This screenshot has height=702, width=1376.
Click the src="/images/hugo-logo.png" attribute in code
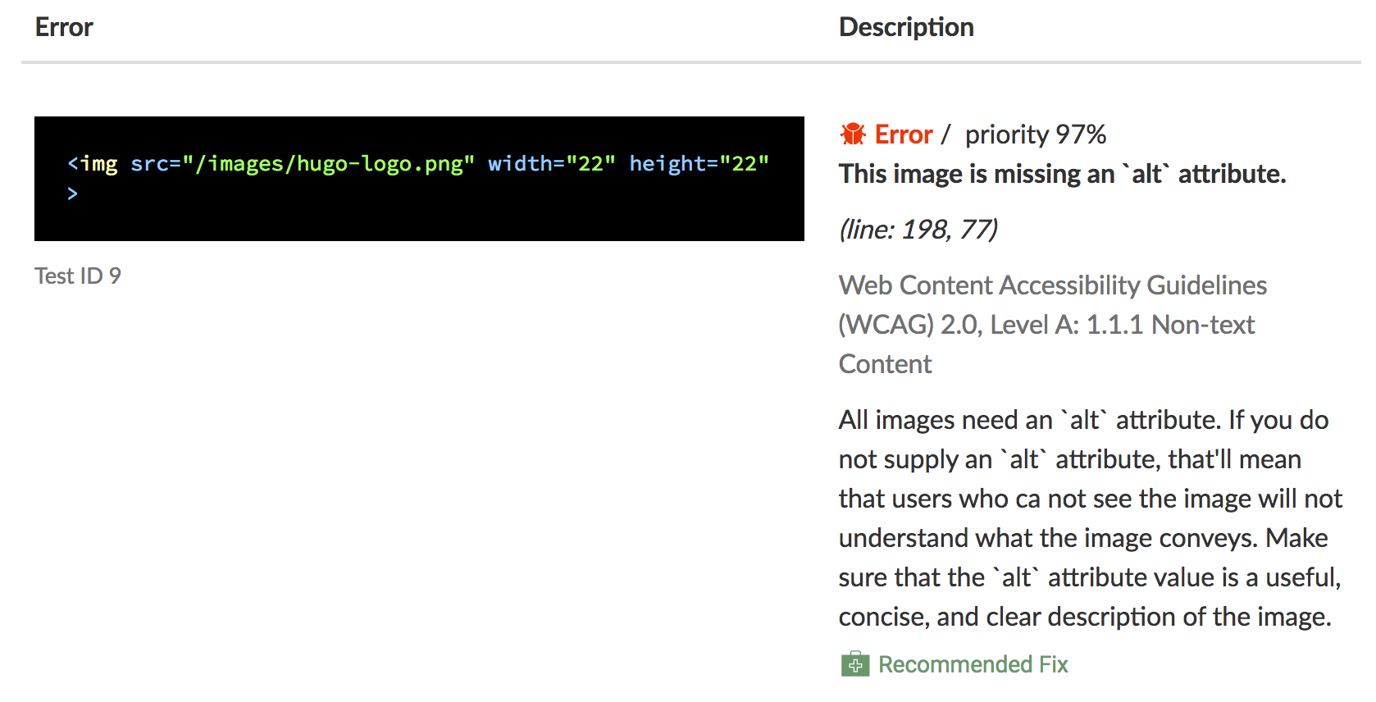(x=303, y=164)
